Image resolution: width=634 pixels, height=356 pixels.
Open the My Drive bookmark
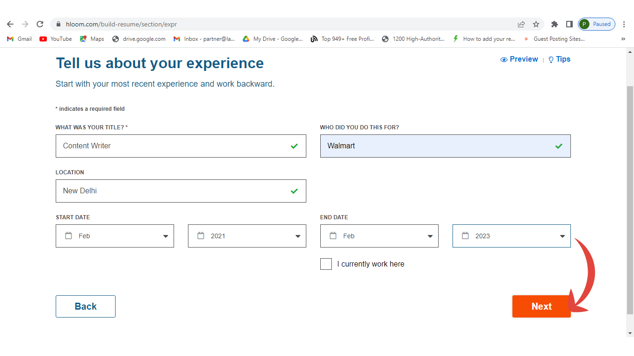(272, 39)
